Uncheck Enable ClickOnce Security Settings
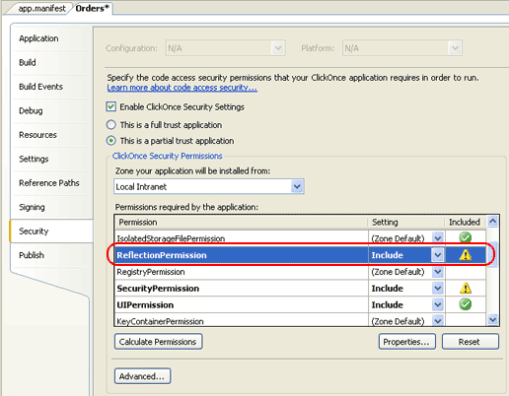This screenshot has width=509, height=396. pos(111,106)
